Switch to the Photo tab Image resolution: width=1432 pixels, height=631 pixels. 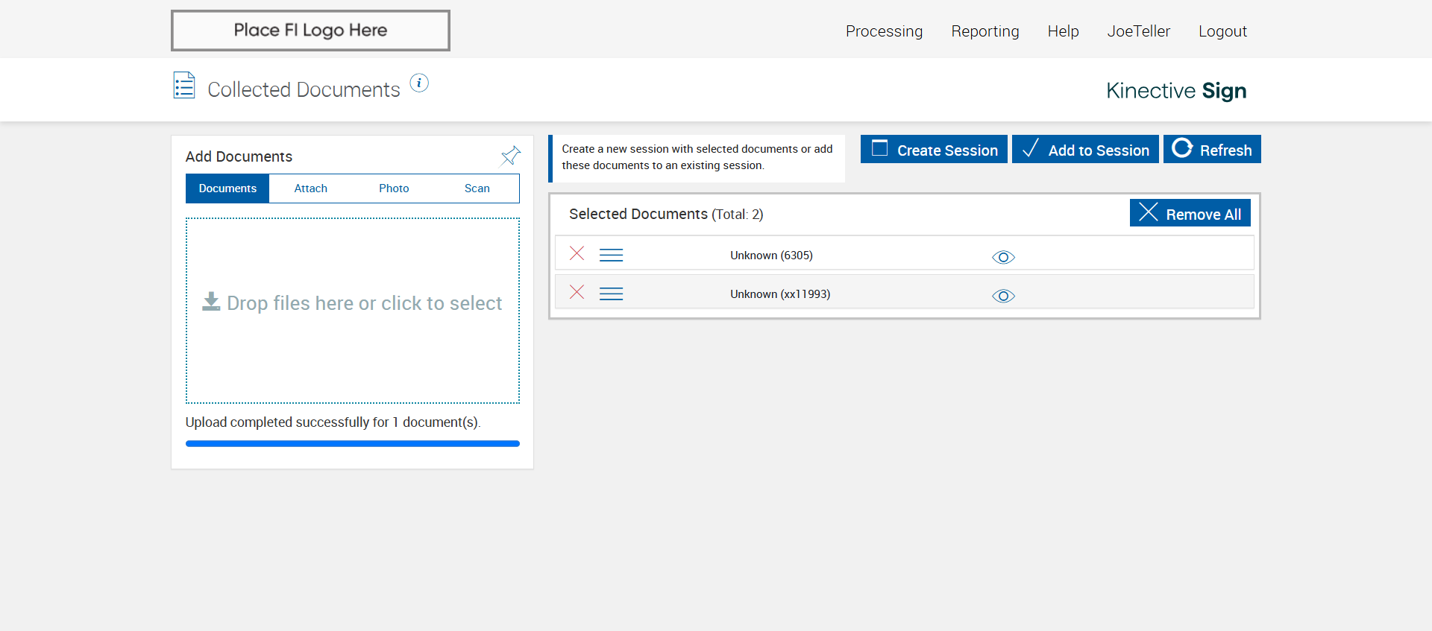(x=394, y=188)
